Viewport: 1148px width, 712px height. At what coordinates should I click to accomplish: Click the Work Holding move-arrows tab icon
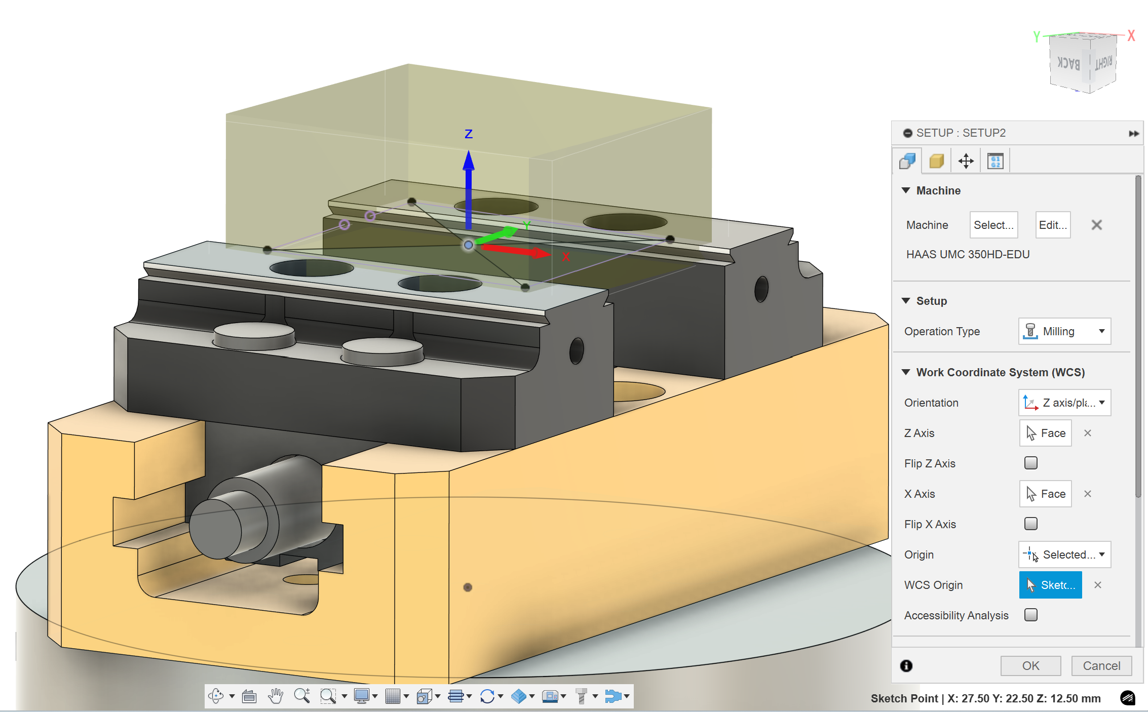(x=966, y=161)
